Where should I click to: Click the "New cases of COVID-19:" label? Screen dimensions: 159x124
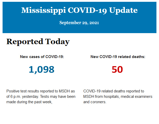point(42,57)
